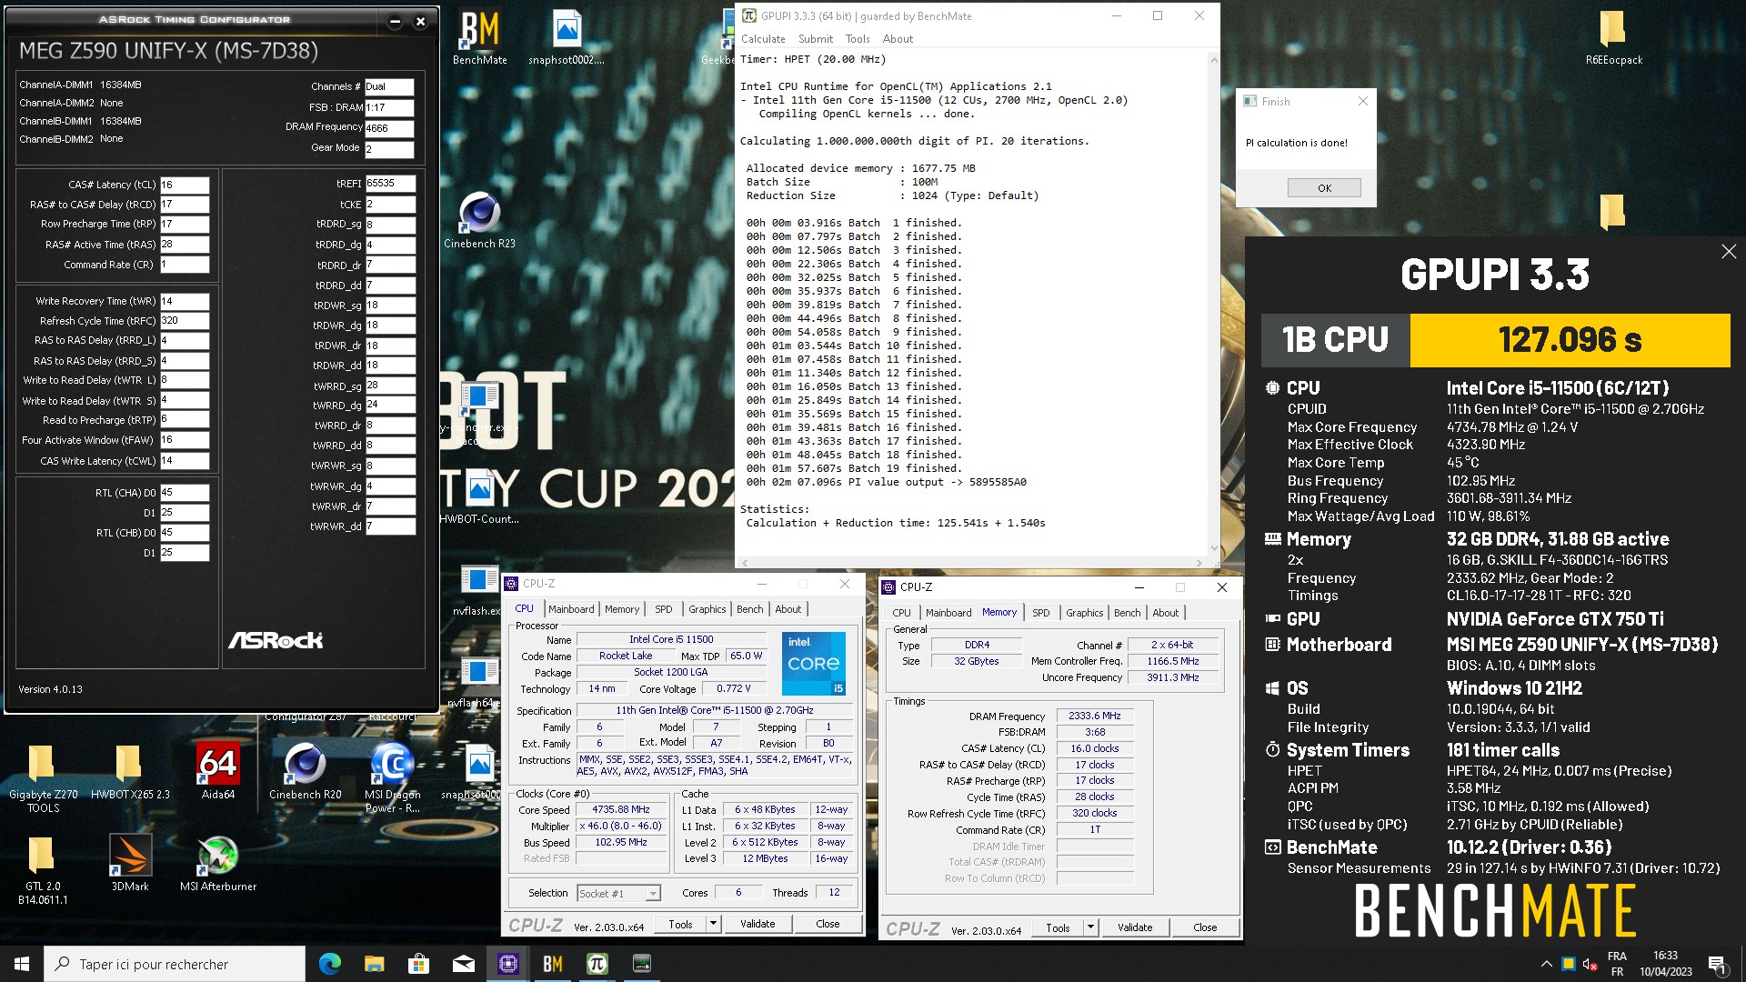Open the Socket #1 selection dropdown in CPU-Z
Screen dimensions: 1746x982
pyautogui.click(x=618, y=894)
